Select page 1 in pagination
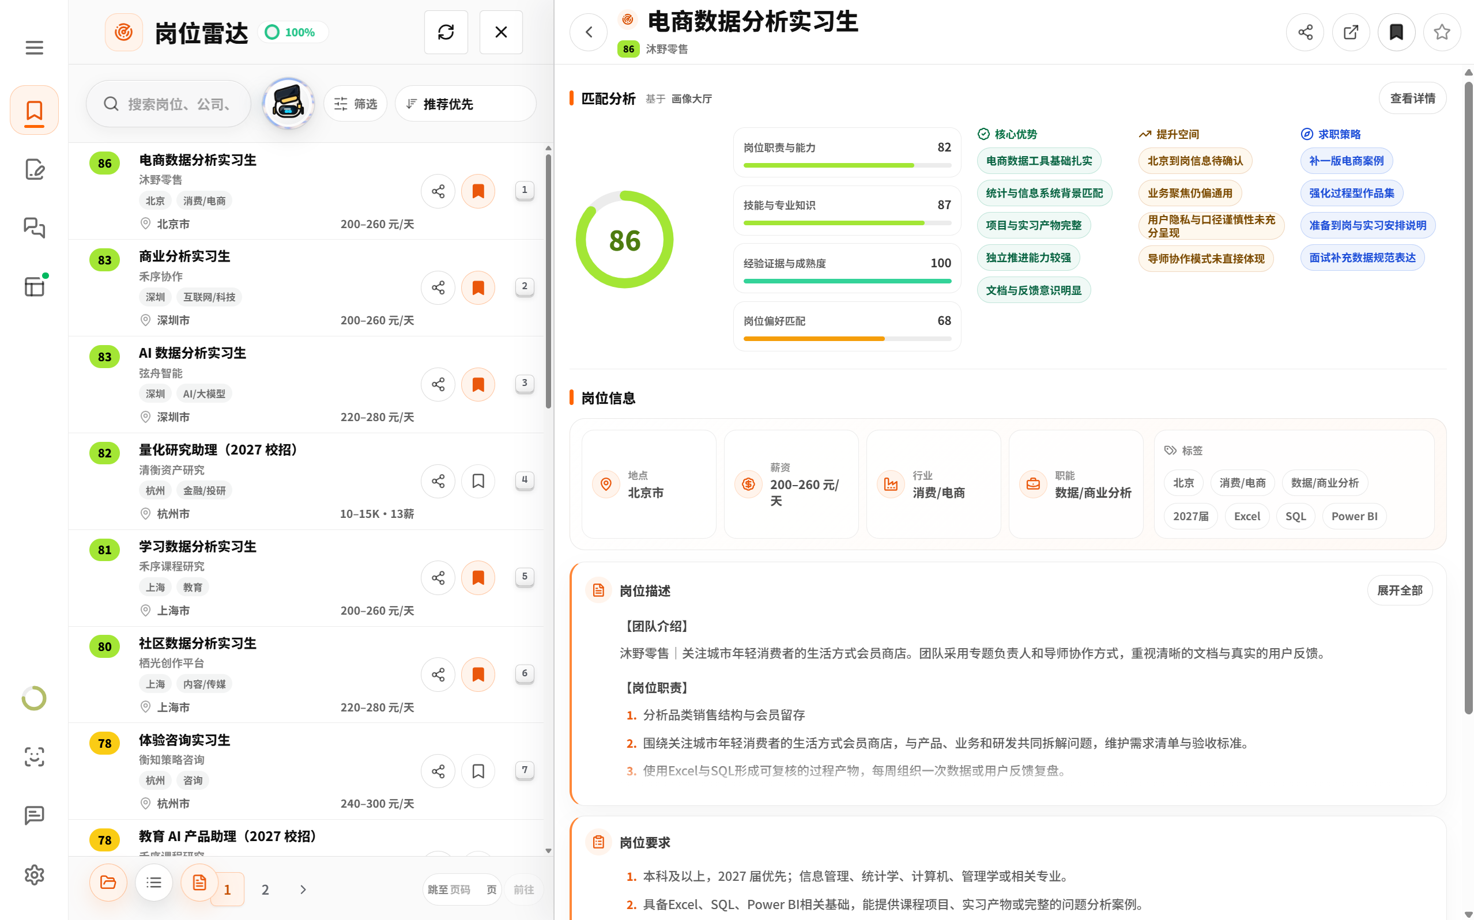The width and height of the screenshot is (1474, 920). 227,889
